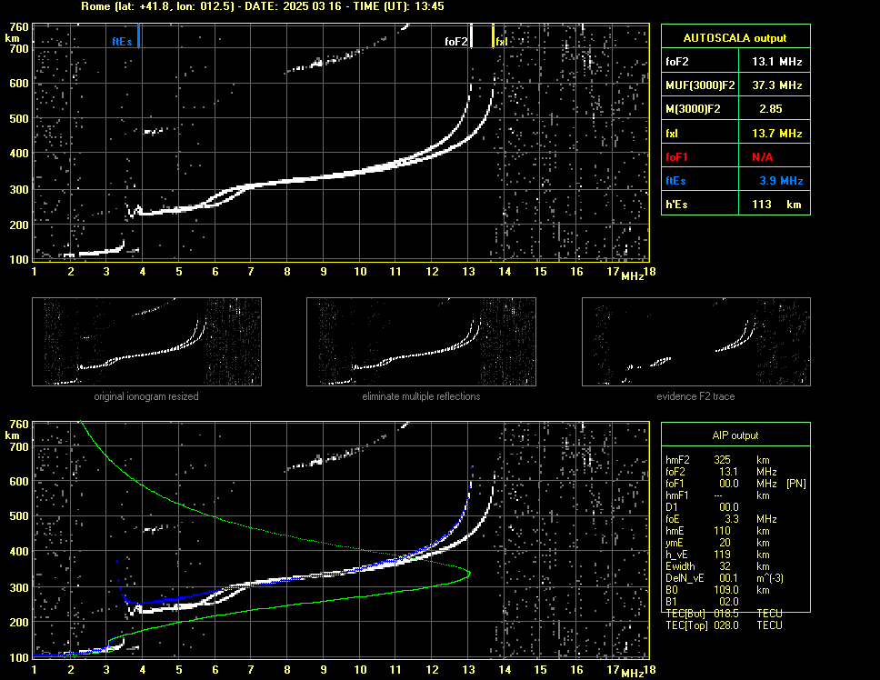Click the [PN] tag in AIP output

(x=796, y=484)
